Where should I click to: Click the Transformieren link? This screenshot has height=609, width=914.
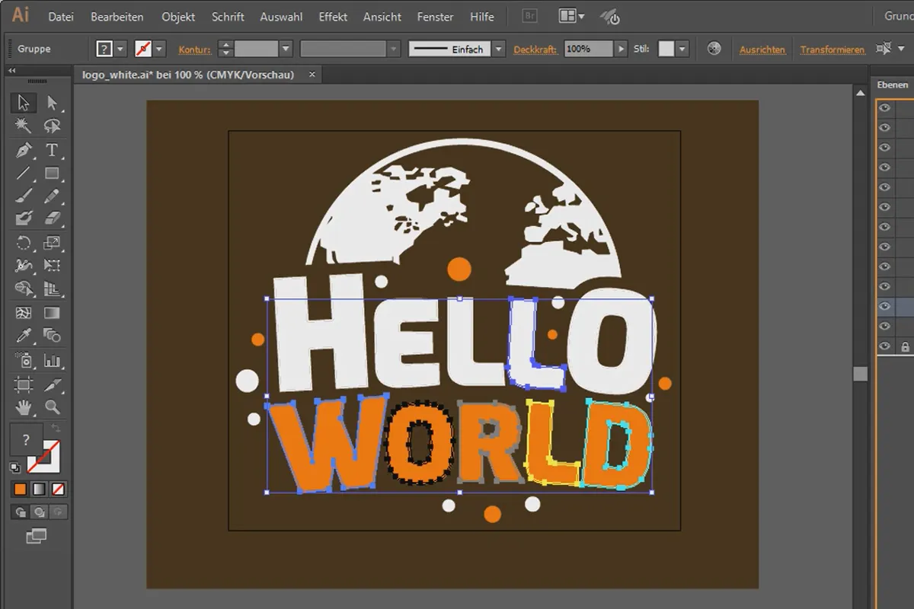click(832, 49)
